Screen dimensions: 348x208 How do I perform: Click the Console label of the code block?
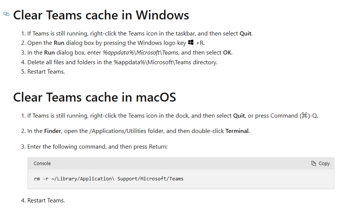pos(42,164)
